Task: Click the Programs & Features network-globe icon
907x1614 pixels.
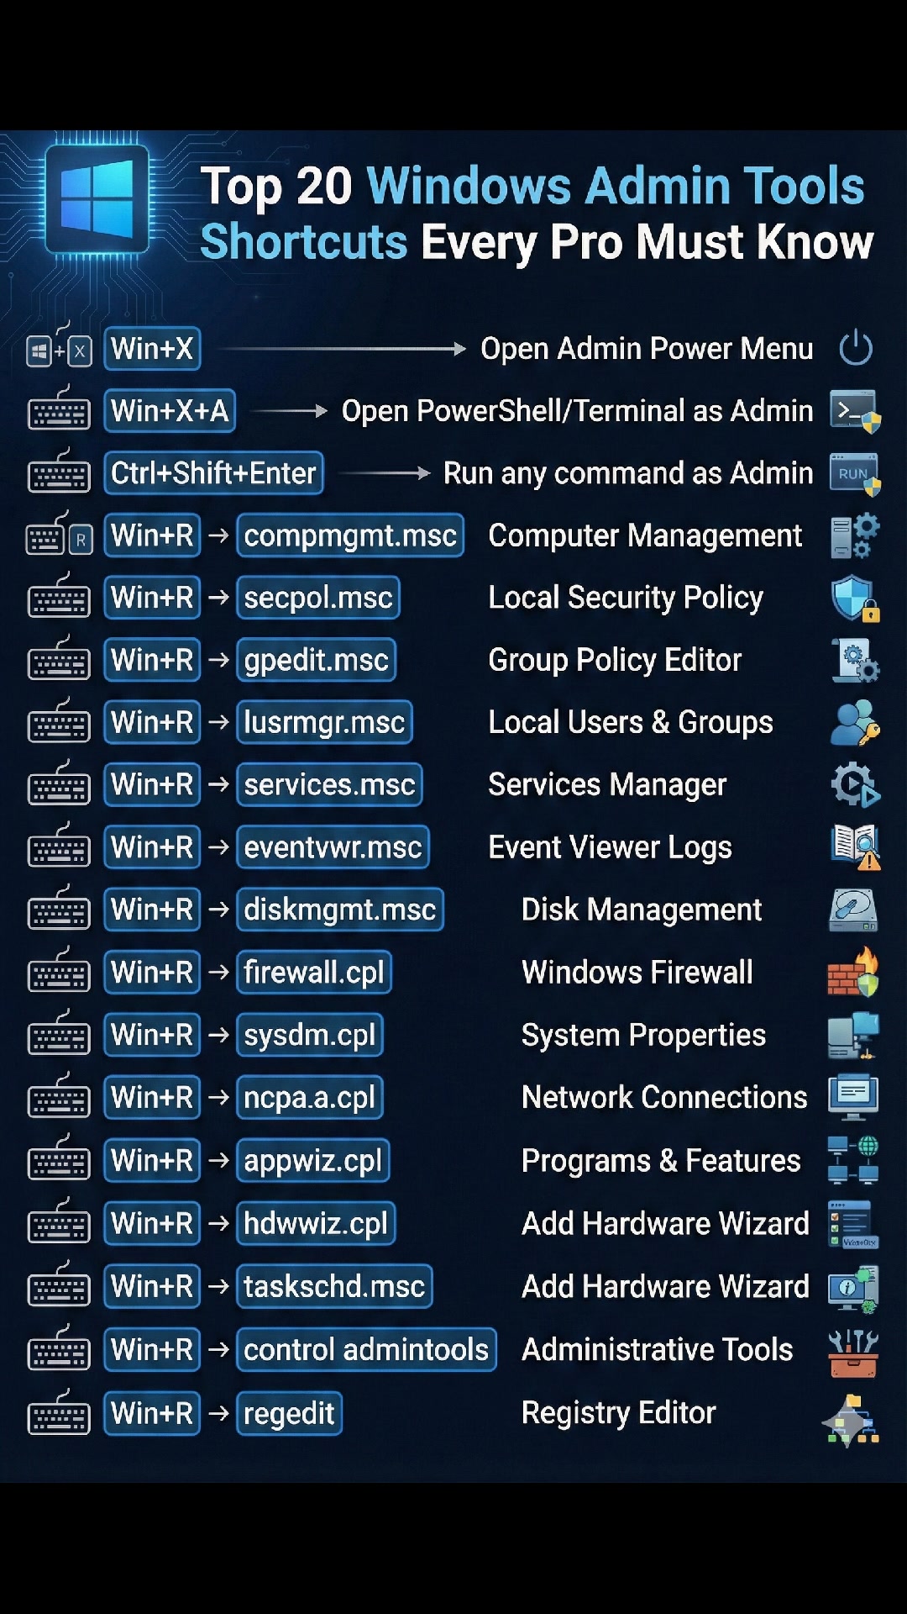Action: coord(853,1161)
